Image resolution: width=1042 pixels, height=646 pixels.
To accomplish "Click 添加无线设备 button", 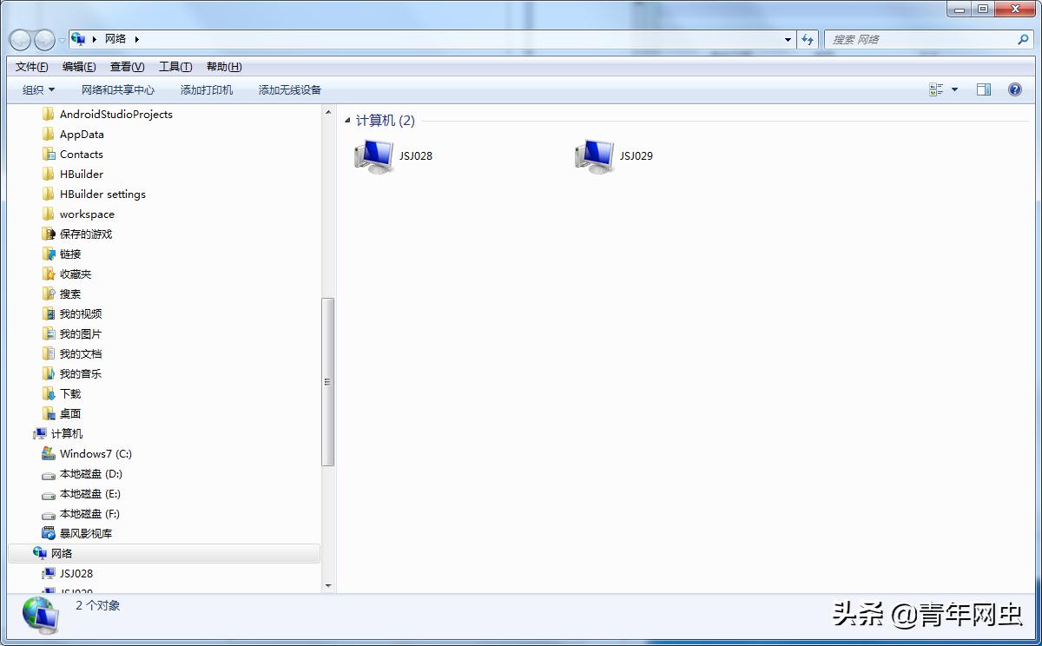I will pyautogui.click(x=290, y=89).
